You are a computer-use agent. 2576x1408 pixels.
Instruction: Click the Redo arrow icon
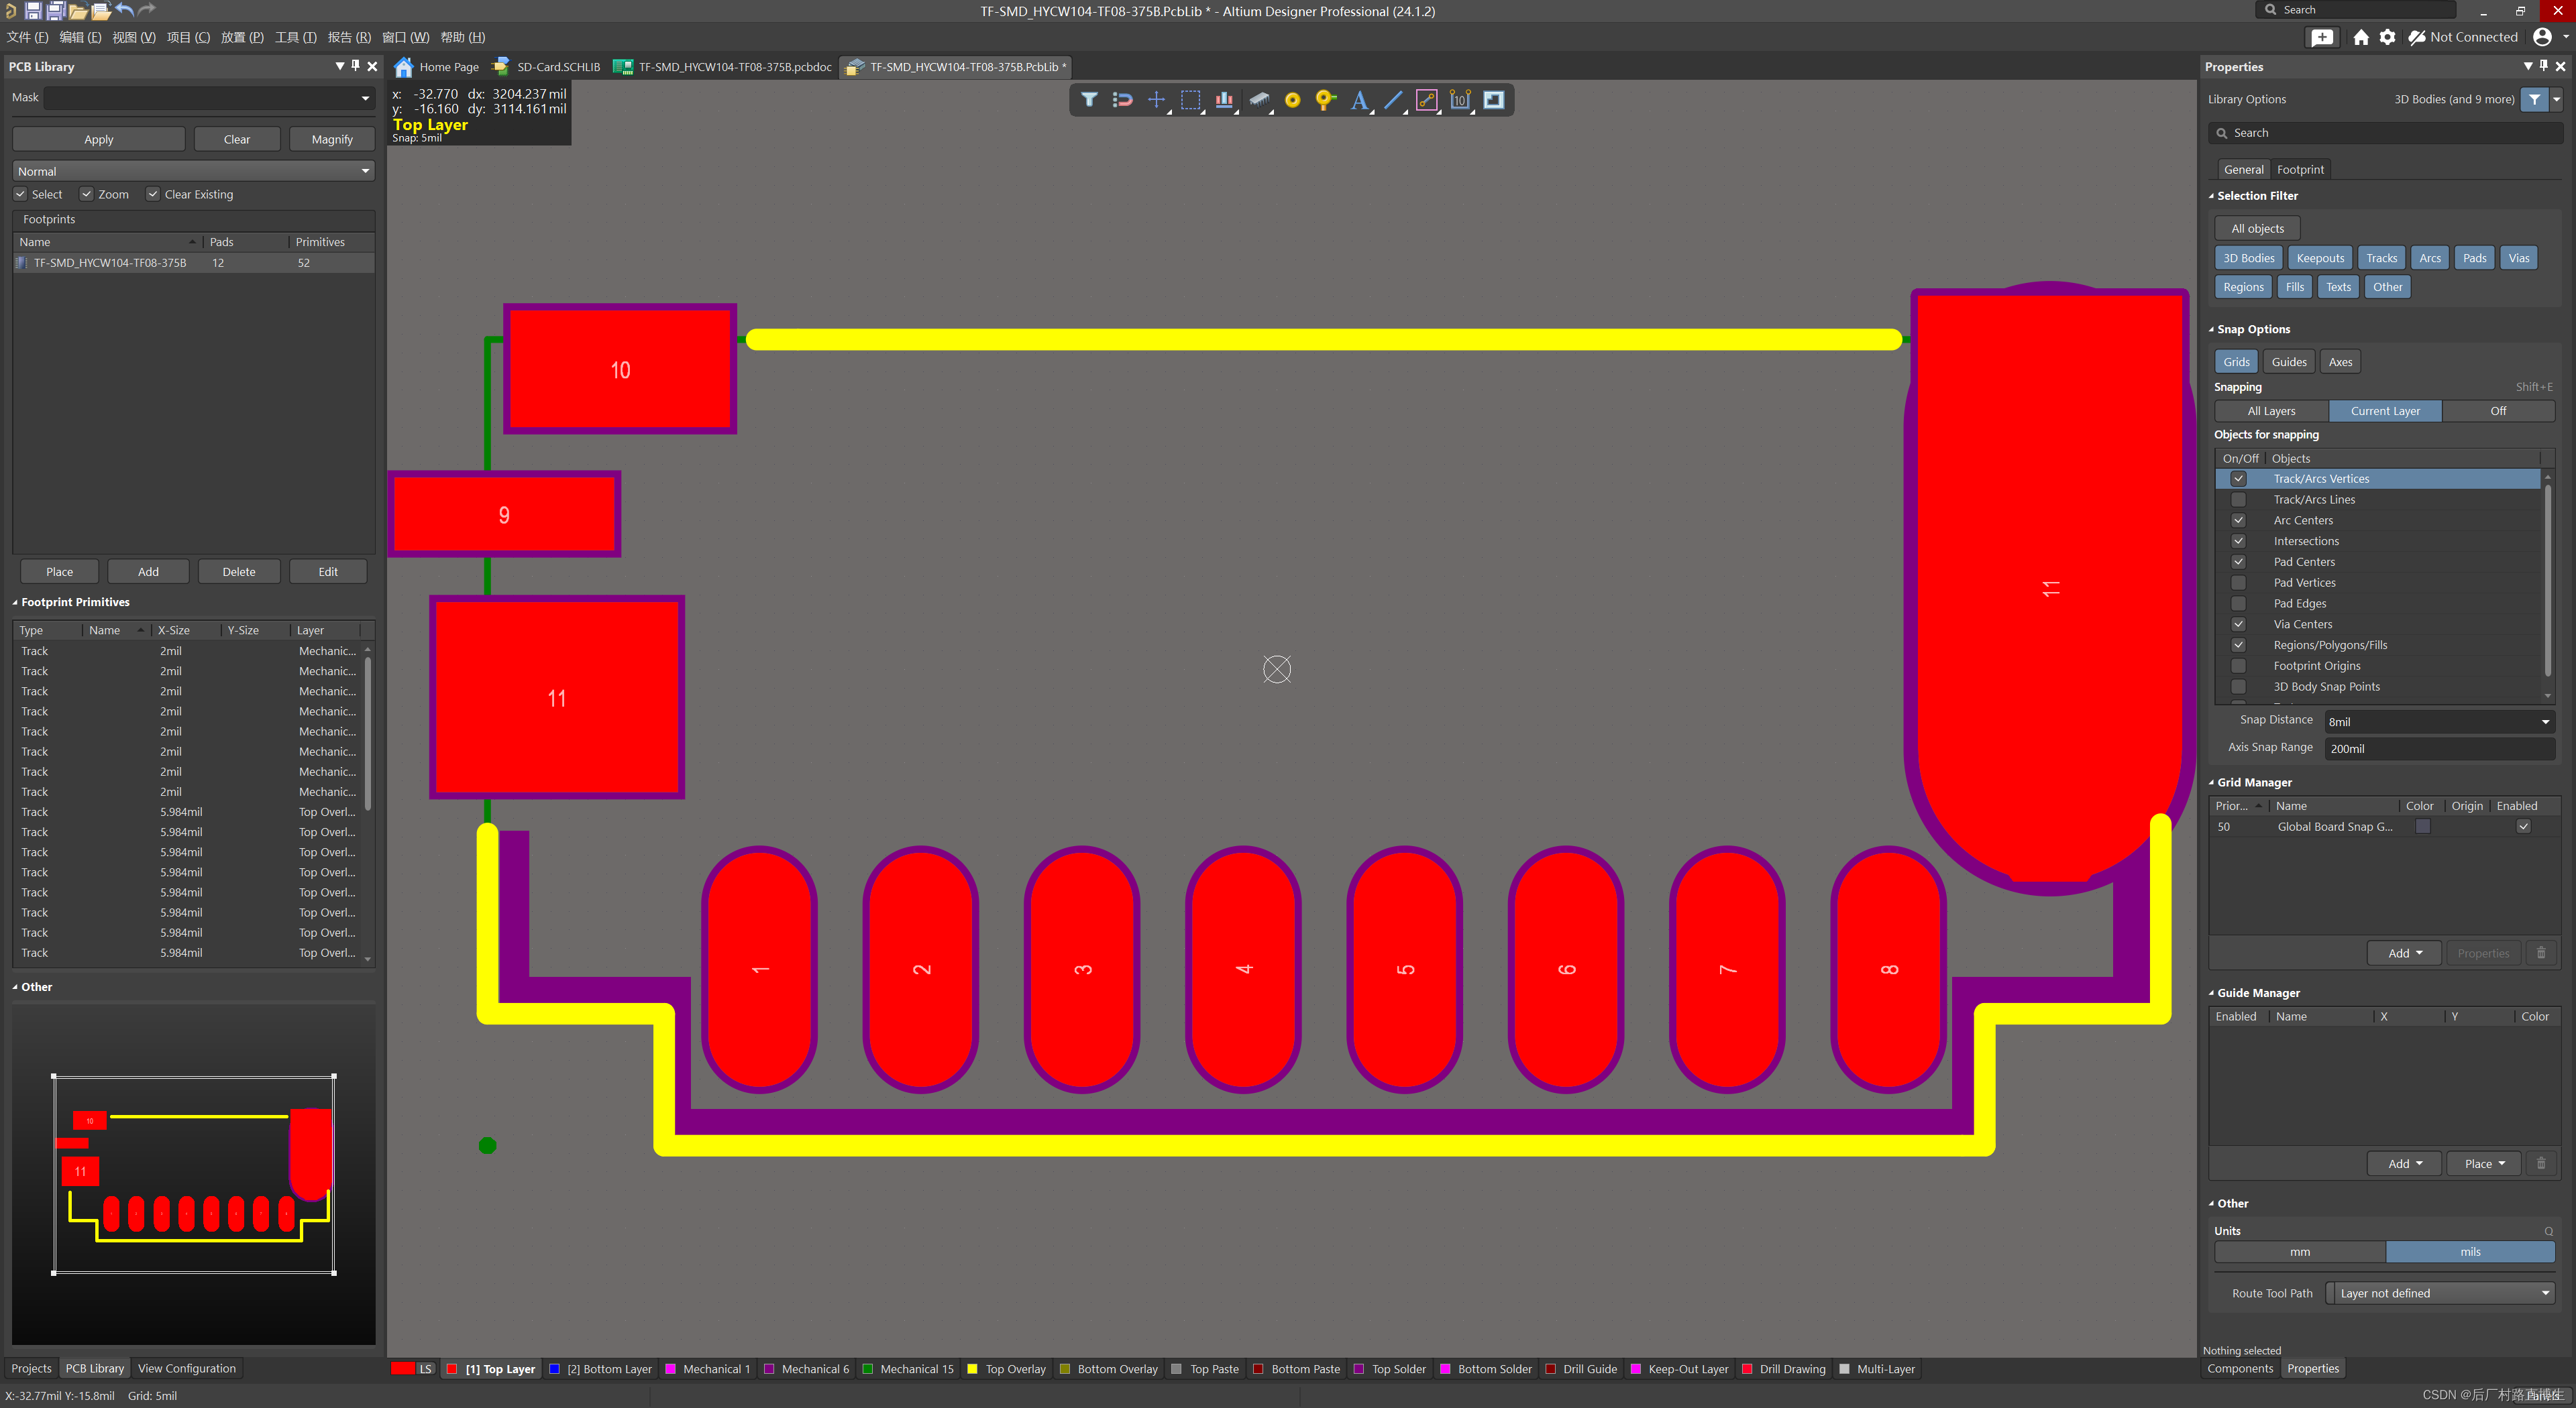147,10
